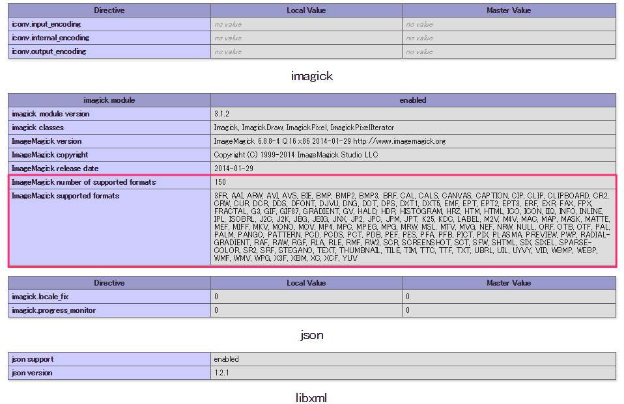
Task: Select the json version value 1.2.1
Action: (x=221, y=373)
